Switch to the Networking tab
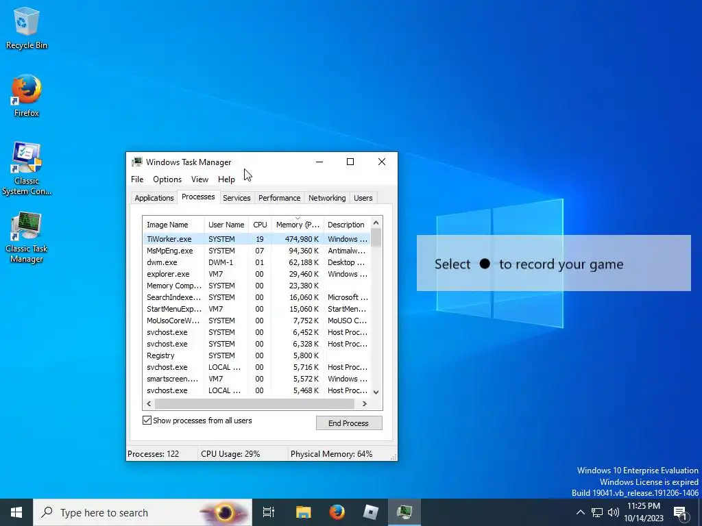 click(327, 198)
